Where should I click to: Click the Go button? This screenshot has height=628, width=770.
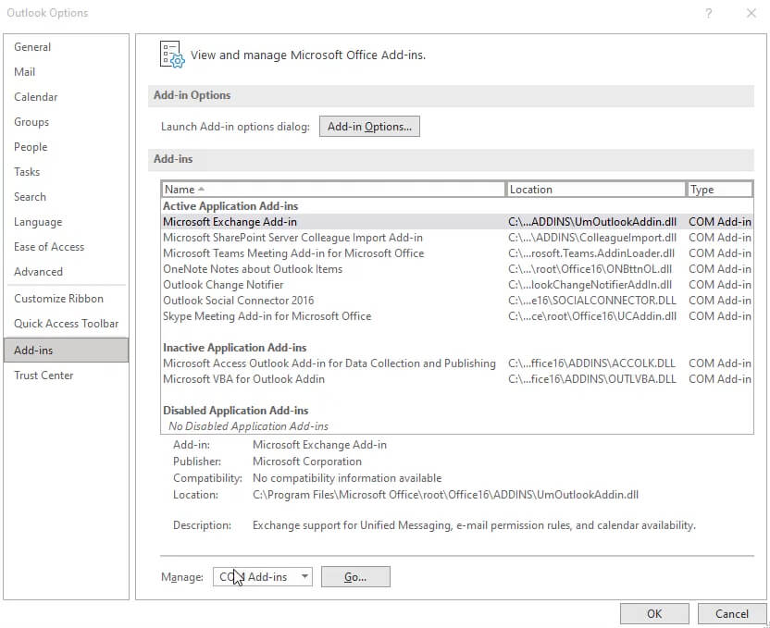click(x=355, y=577)
